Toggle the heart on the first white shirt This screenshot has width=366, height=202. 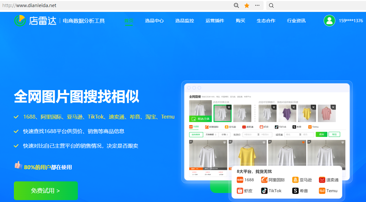[x=225, y=143]
